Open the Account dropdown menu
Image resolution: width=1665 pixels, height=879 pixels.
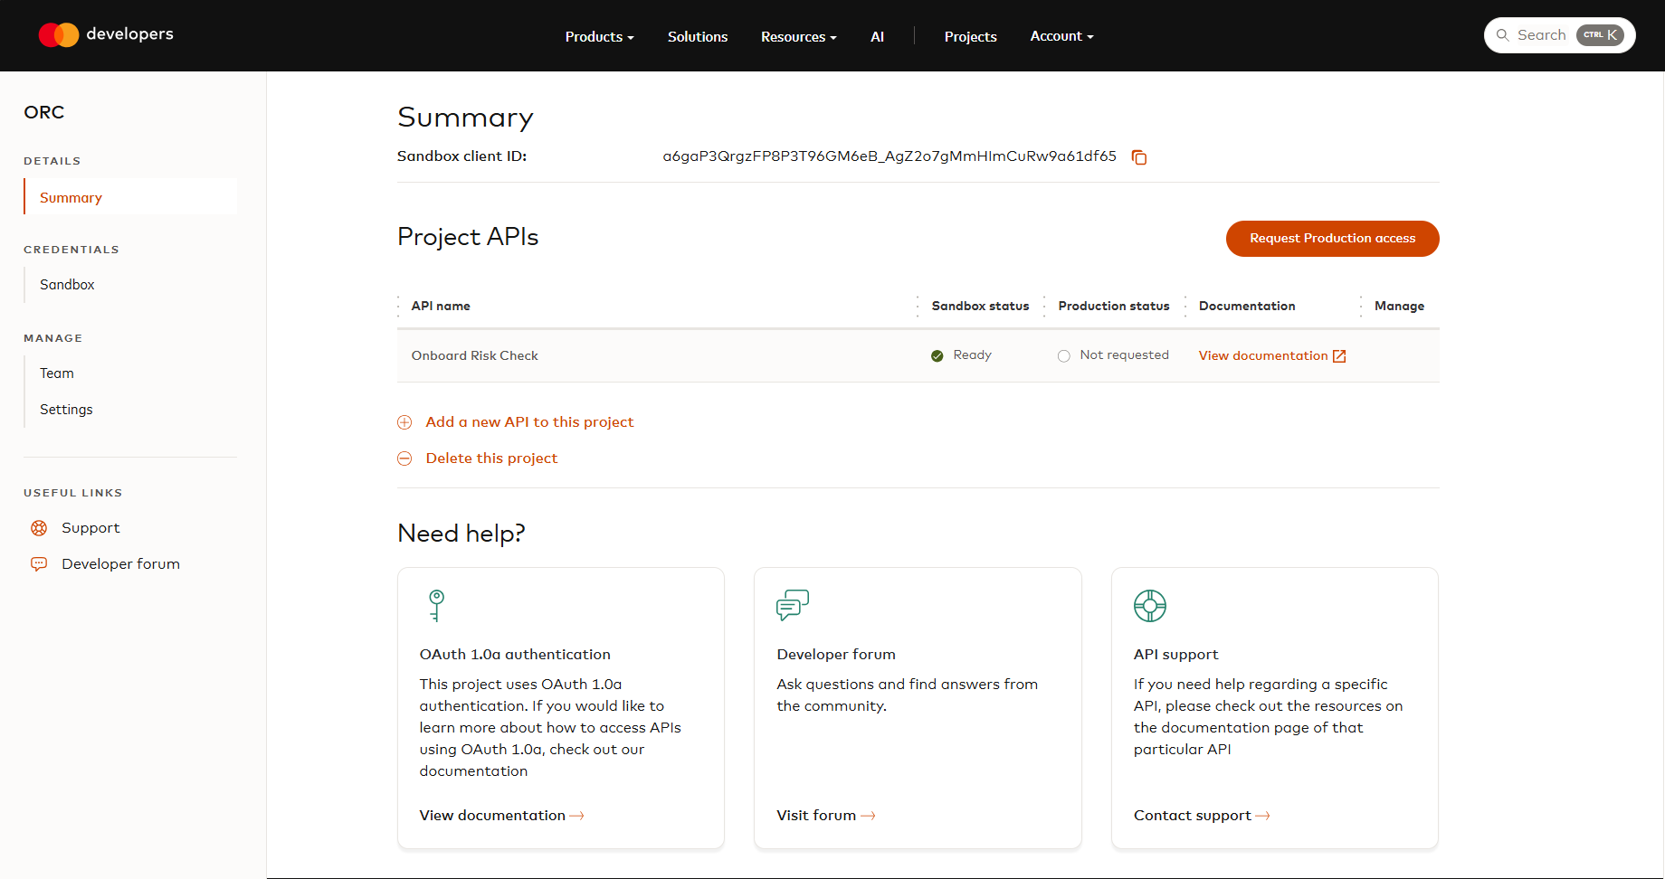pyautogui.click(x=1061, y=36)
